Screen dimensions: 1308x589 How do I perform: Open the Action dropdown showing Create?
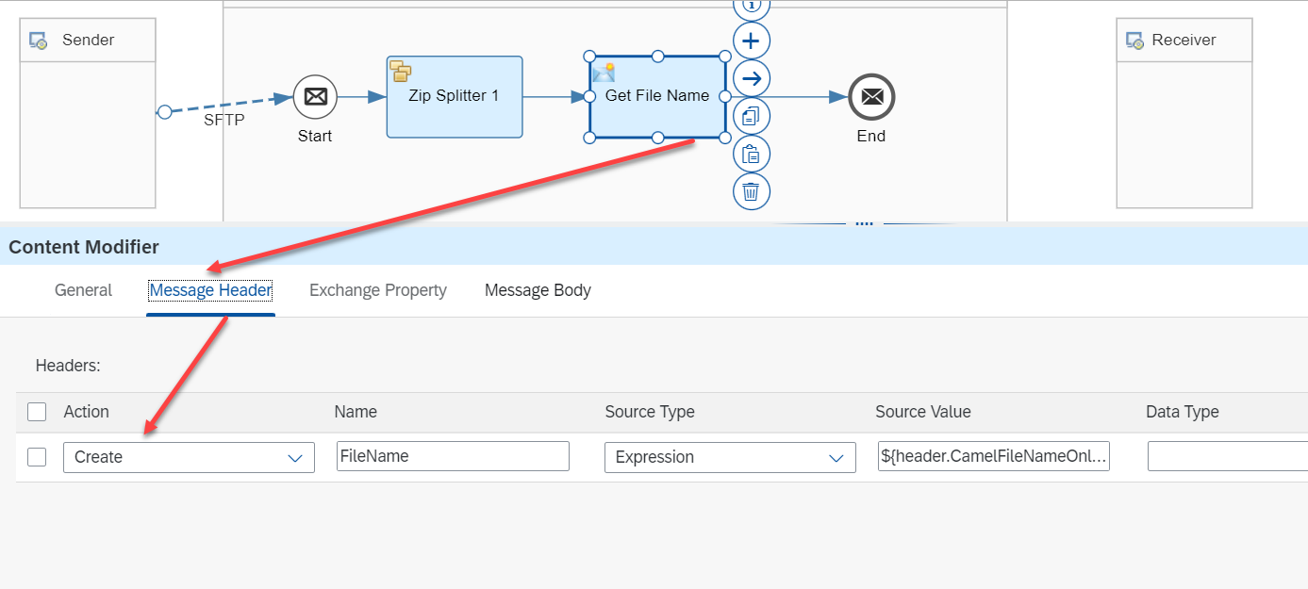pyautogui.click(x=188, y=457)
